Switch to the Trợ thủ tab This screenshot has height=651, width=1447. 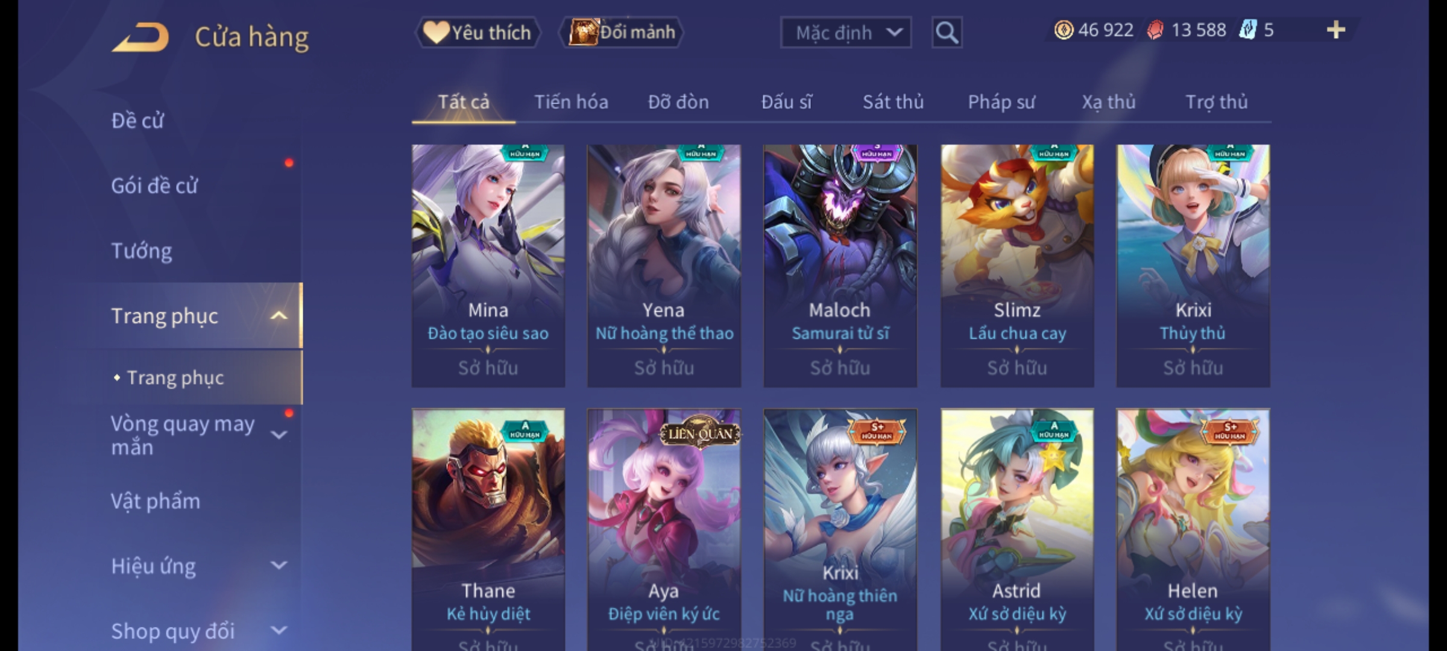1217,102
